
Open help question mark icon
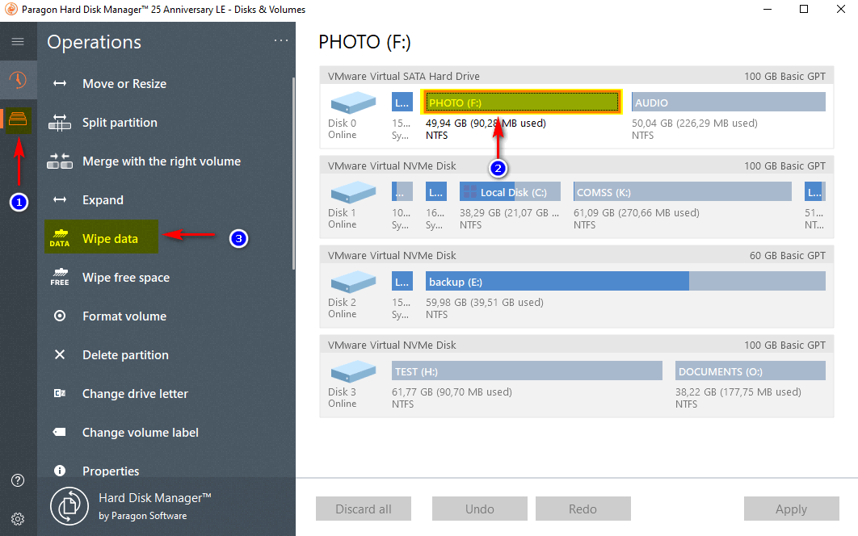[x=18, y=480]
